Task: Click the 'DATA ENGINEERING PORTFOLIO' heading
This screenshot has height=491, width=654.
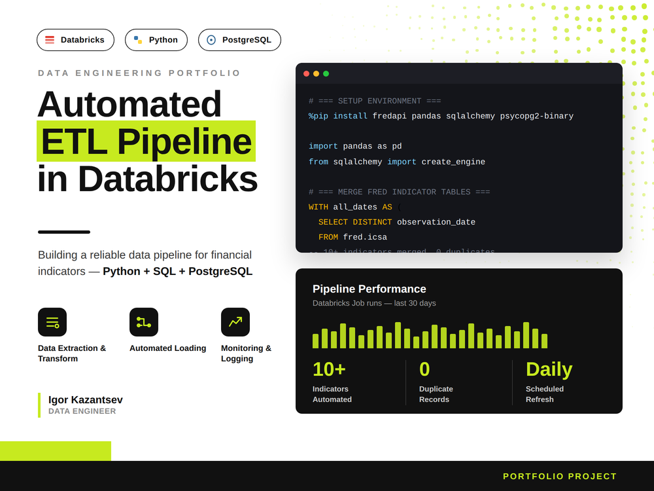Action: [139, 73]
